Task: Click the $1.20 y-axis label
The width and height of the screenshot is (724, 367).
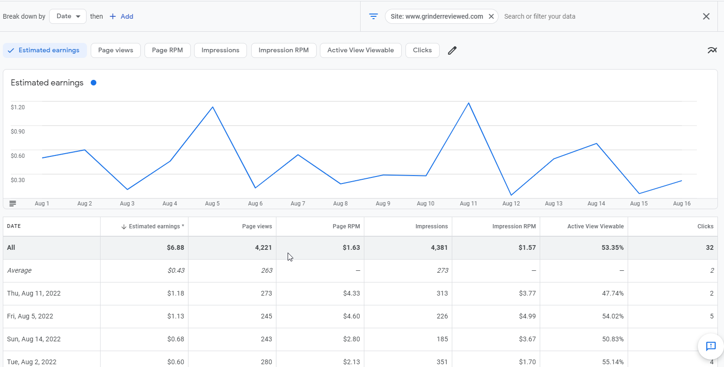Action: [18, 107]
